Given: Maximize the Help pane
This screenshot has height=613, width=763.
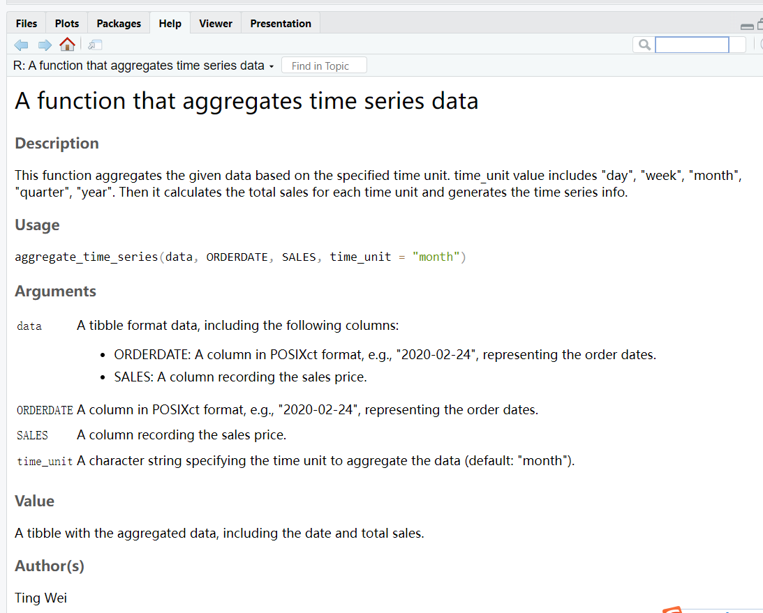Looking at the screenshot, I should [x=760, y=24].
